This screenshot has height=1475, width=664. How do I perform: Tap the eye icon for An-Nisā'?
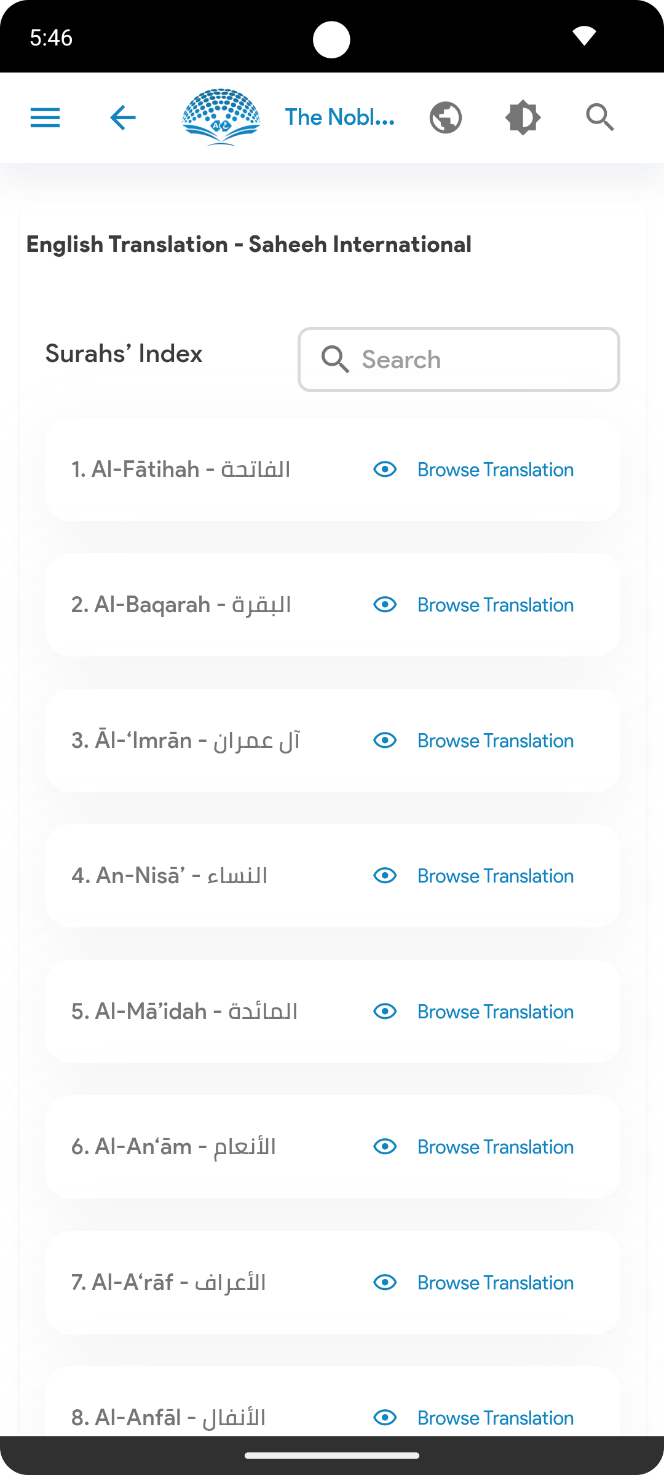click(x=385, y=876)
